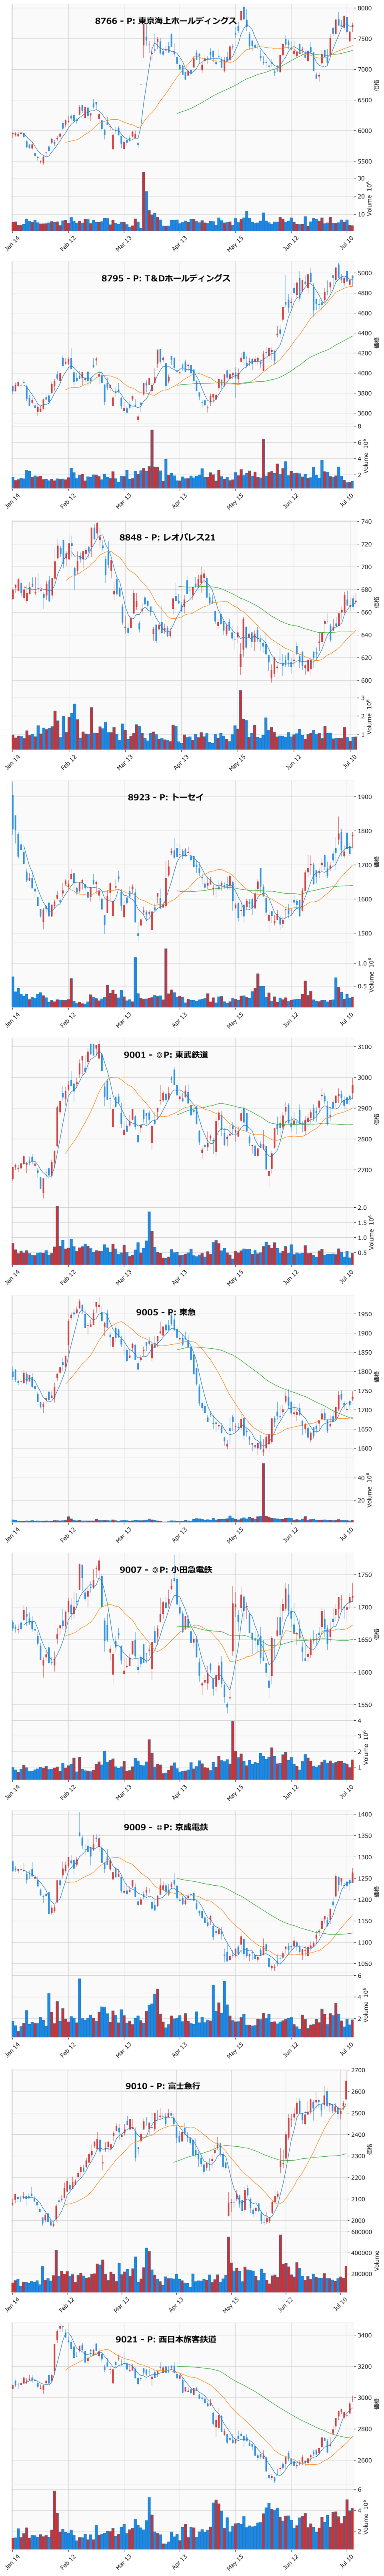
Task: Select the 8795 T&Dホールディングス chart title
Action: pyautogui.click(x=166, y=278)
